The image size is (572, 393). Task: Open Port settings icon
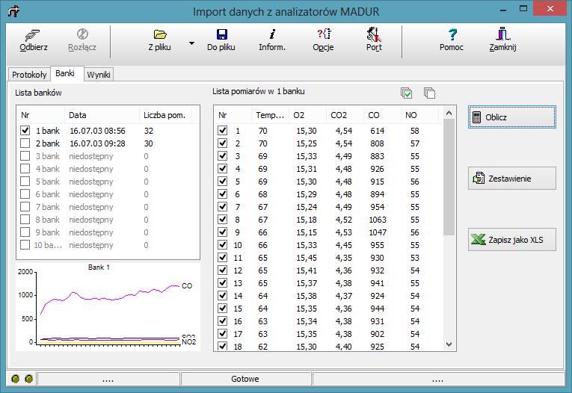(x=375, y=34)
